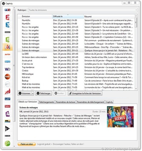Select the Top tendance row
This screenshot has width=142, height=151.
76,67
